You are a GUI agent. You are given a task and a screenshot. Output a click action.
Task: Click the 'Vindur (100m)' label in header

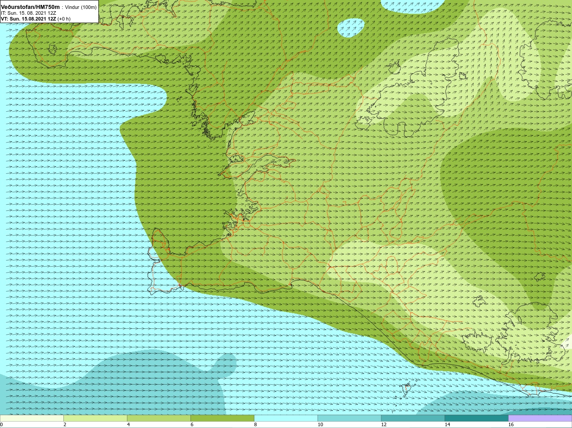[81, 8]
